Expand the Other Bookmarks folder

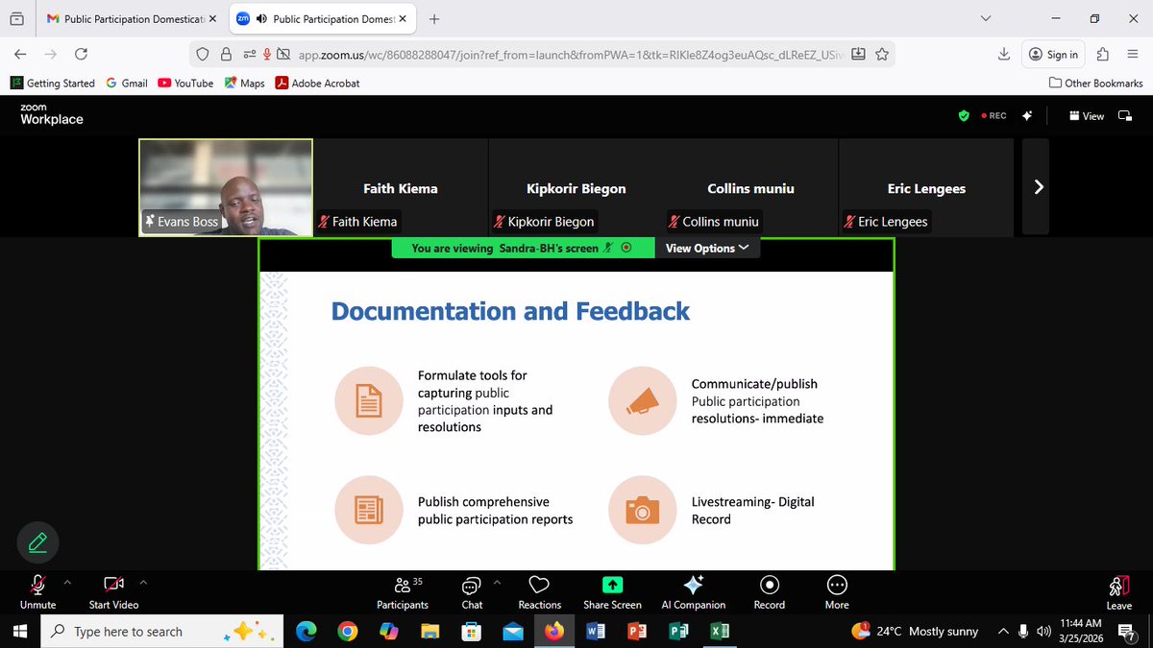pyautogui.click(x=1095, y=84)
